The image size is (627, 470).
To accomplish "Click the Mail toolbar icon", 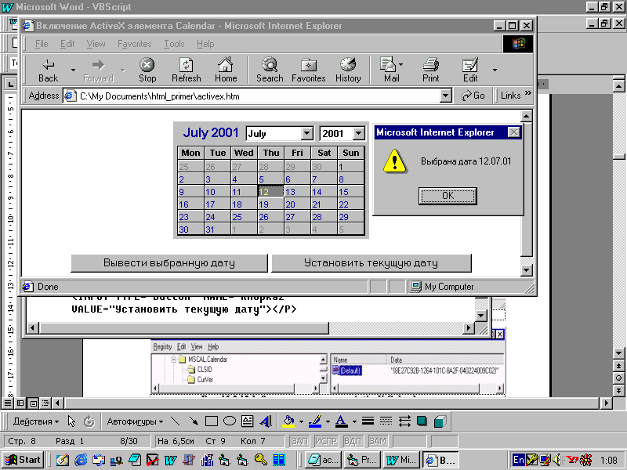I will 388,64.
